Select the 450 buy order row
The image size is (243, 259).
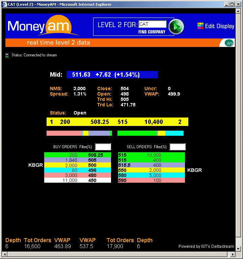coord(78,180)
